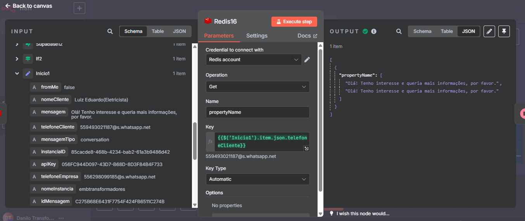The height and width of the screenshot is (221, 525).
Task: Click the value embtransformadores
Action: pos(102,189)
